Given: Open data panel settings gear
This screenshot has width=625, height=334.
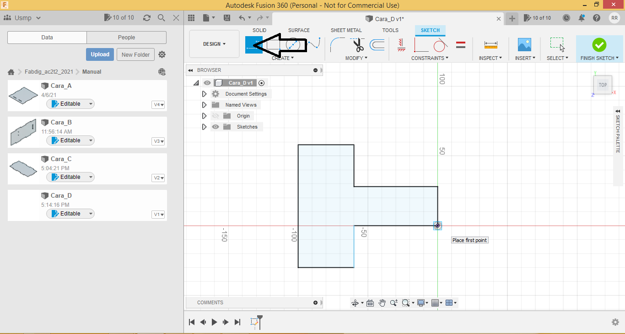Looking at the screenshot, I should (x=162, y=54).
